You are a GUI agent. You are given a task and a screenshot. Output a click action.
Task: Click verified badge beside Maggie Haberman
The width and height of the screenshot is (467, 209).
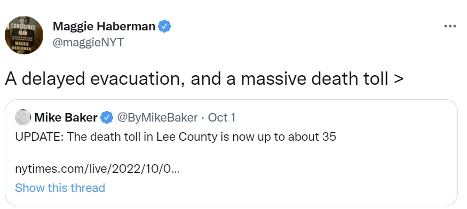164,27
